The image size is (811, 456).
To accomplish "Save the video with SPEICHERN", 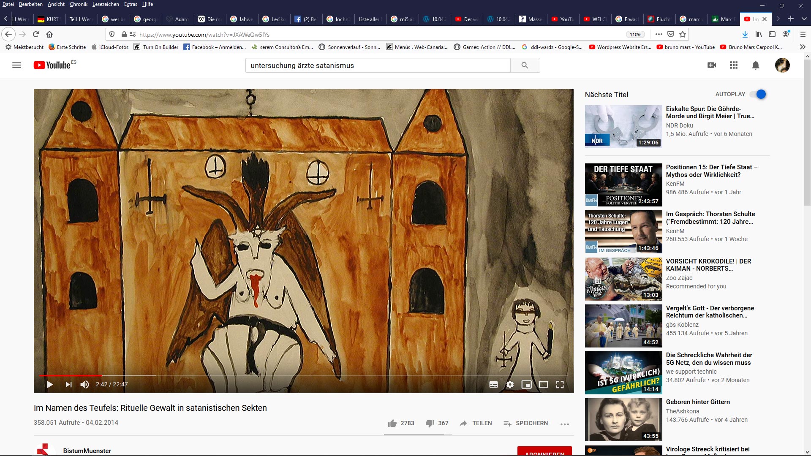I will [525, 423].
